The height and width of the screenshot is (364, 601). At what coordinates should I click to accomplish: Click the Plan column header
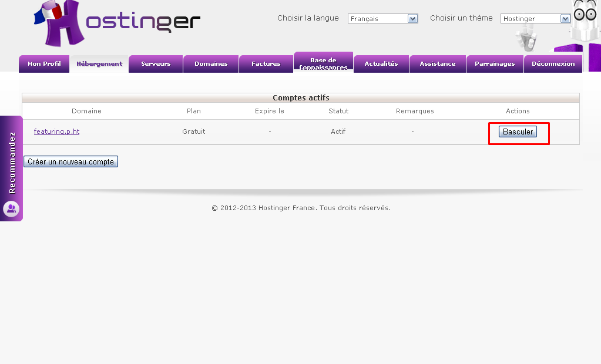tap(193, 111)
